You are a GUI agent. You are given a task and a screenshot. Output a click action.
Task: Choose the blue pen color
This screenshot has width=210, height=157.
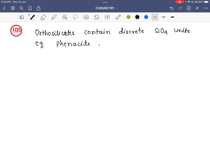coord(146,17)
